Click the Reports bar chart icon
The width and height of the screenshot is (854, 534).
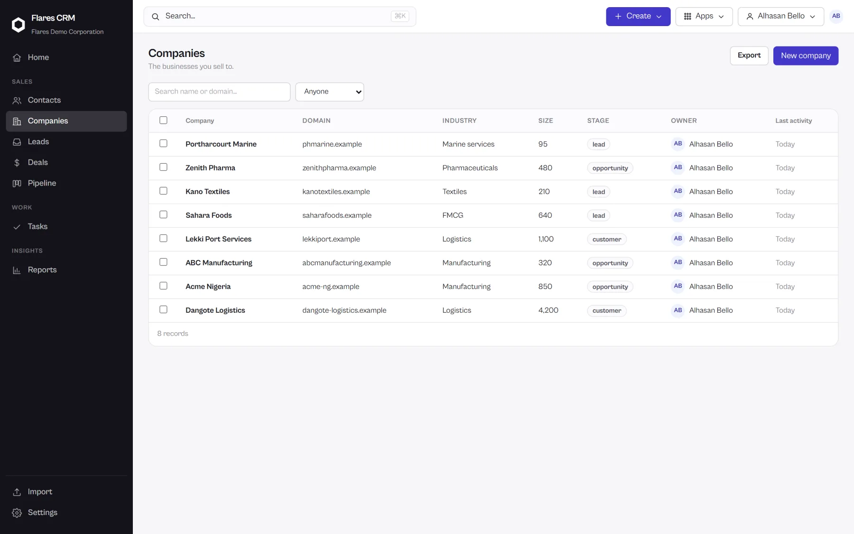pos(17,270)
